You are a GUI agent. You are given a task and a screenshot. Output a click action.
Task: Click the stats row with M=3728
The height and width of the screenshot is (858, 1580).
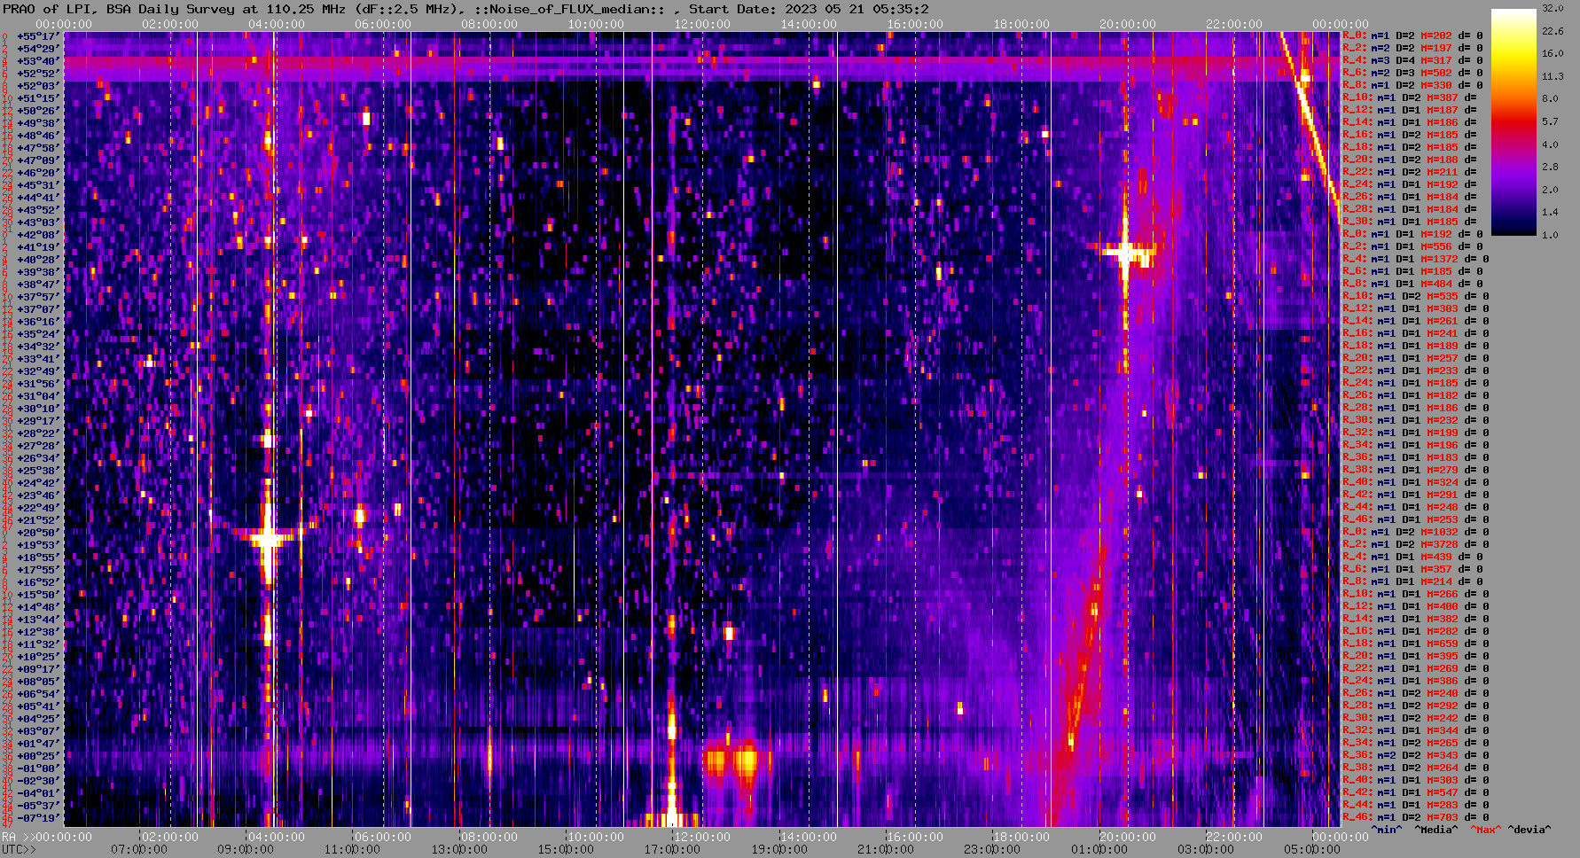point(1415,544)
